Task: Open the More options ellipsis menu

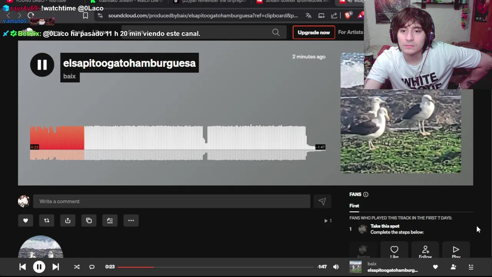Action: point(131,220)
